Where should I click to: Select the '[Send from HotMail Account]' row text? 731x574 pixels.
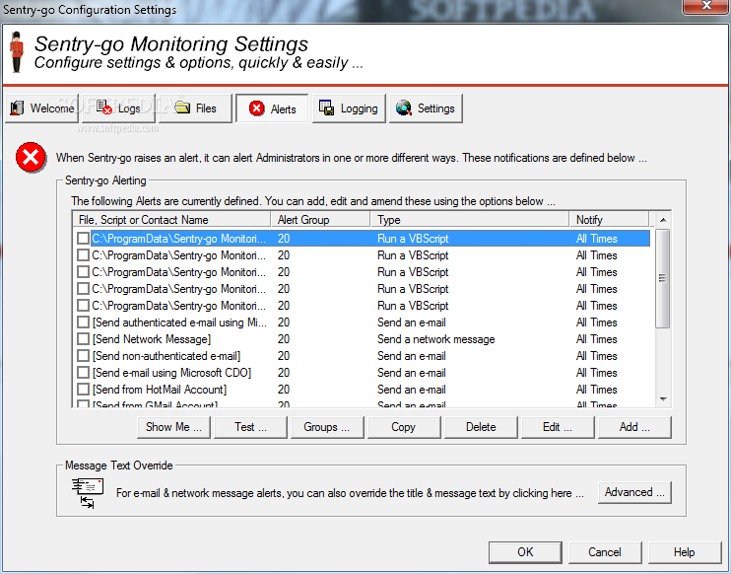(x=160, y=390)
